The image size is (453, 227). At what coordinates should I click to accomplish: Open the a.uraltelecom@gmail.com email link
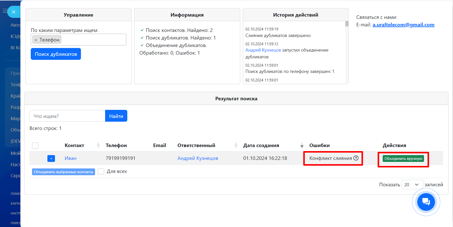click(403, 25)
